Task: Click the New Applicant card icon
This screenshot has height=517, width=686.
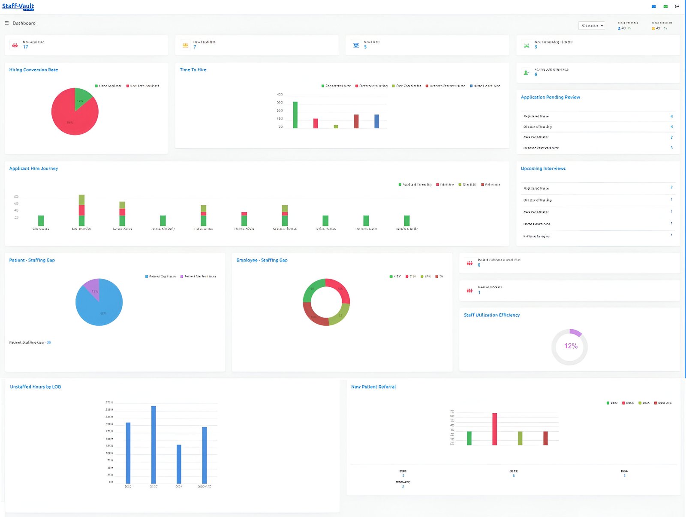Action: tap(14, 45)
